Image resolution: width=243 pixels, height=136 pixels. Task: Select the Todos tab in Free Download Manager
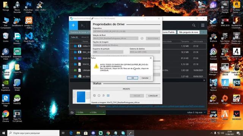click(74, 37)
